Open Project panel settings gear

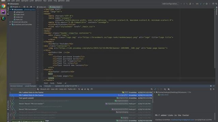click(31, 7)
